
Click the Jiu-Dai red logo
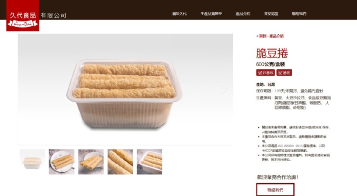(22, 16)
